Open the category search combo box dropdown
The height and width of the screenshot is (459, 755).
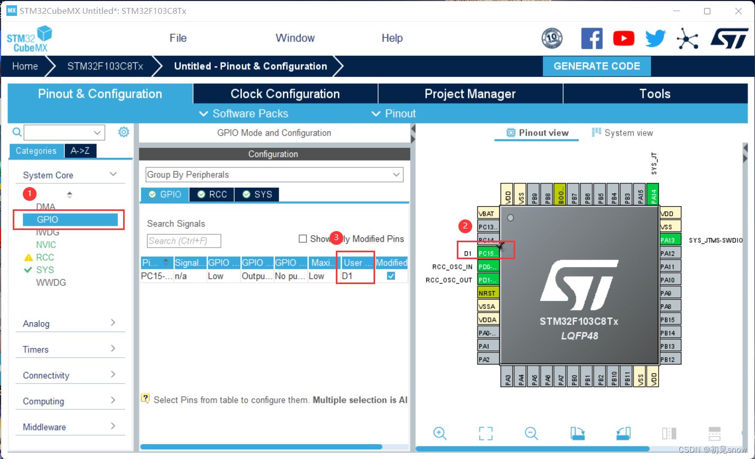(97, 133)
